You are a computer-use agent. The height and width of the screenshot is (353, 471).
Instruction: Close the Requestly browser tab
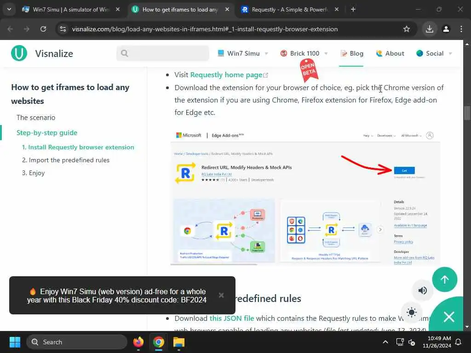pos(337,9)
